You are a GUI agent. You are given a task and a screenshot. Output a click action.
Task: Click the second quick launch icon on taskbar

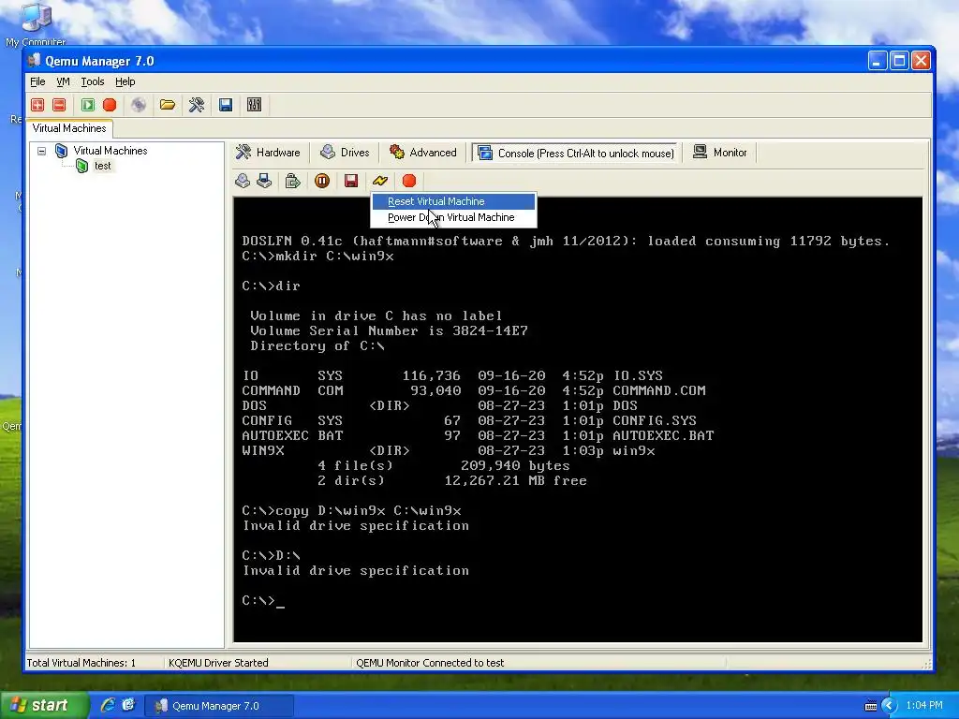127,705
